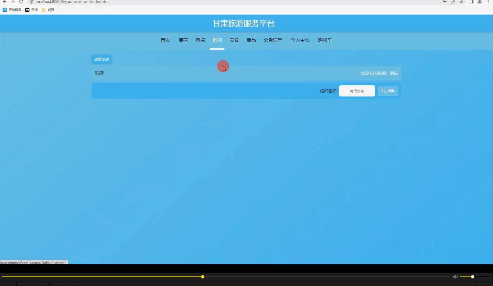Open the 图标 bookmark
The width and height of the screenshot is (493, 286).
pos(32,10)
